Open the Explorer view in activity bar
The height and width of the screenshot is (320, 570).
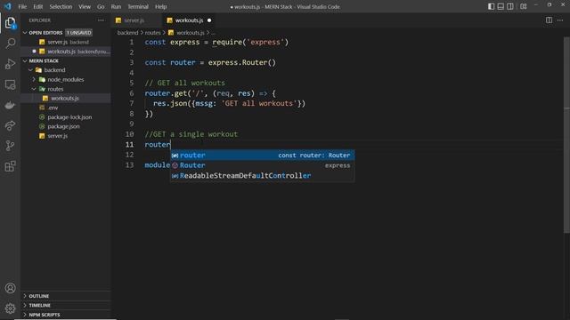[10, 23]
